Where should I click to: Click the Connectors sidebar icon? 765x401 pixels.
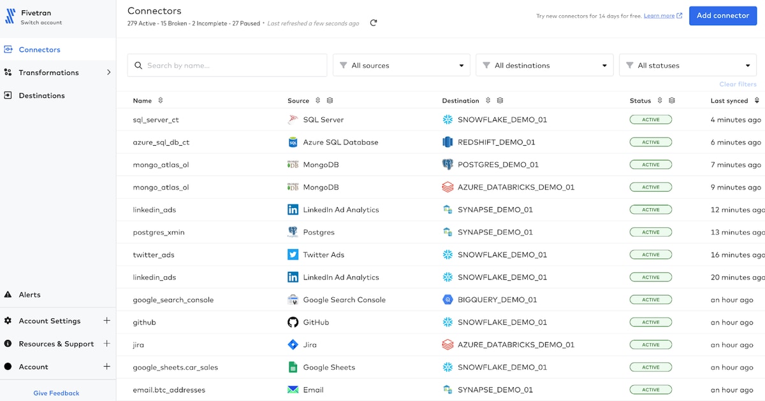[8, 49]
